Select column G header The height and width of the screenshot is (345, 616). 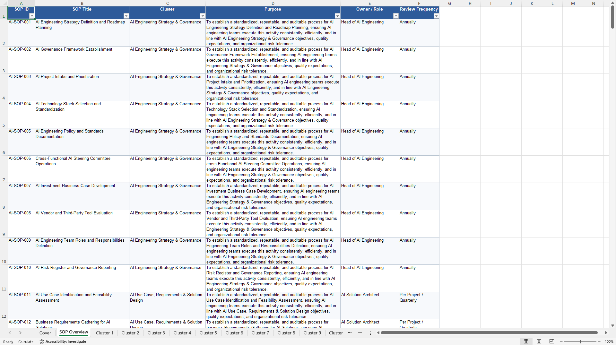(449, 3)
